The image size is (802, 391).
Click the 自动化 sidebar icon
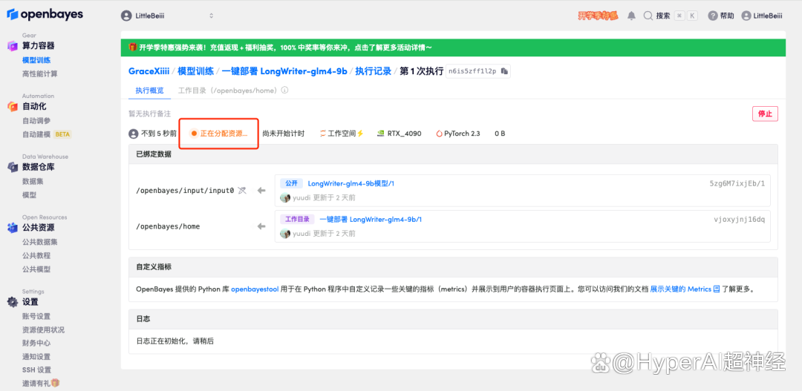[13, 106]
